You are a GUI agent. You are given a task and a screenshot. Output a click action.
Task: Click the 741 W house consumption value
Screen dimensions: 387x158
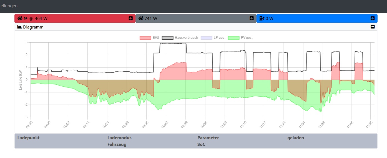tap(151, 19)
